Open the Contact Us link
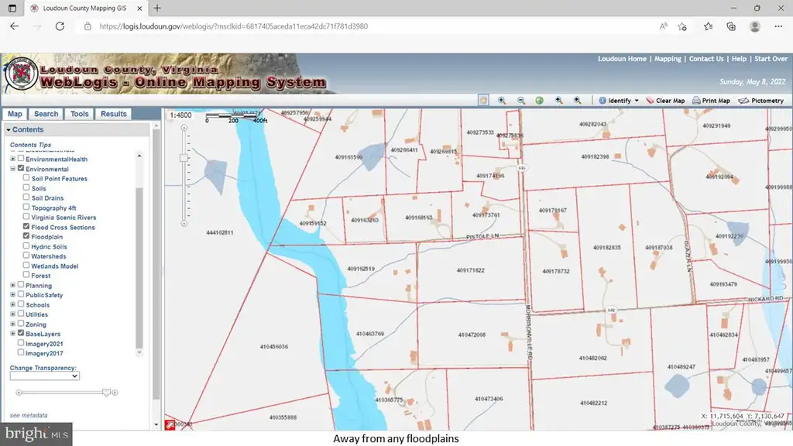This screenshot has height=446, width=793. 706,59
